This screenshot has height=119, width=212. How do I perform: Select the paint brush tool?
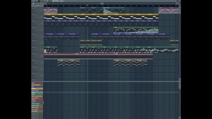(39, 1)
